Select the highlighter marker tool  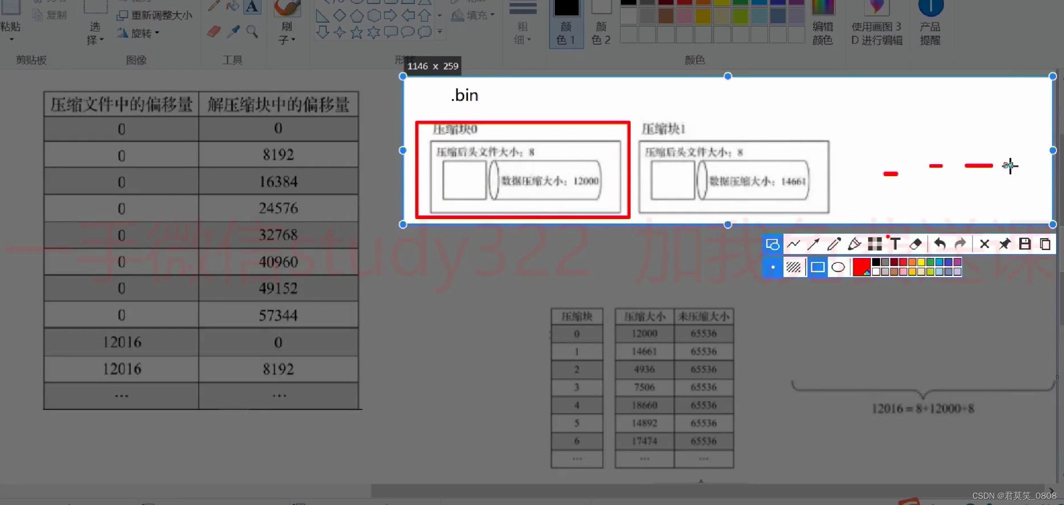[x=854, y=244]
